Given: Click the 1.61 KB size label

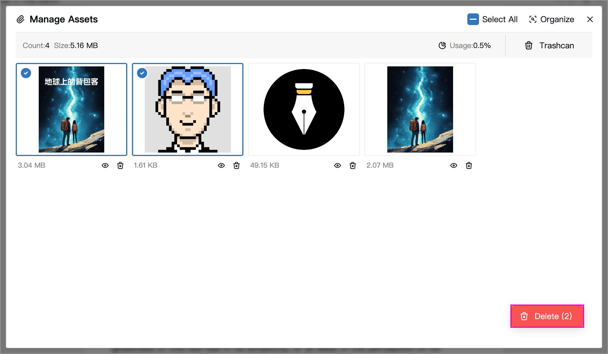Looking at the screenshot, I should 146,165.
